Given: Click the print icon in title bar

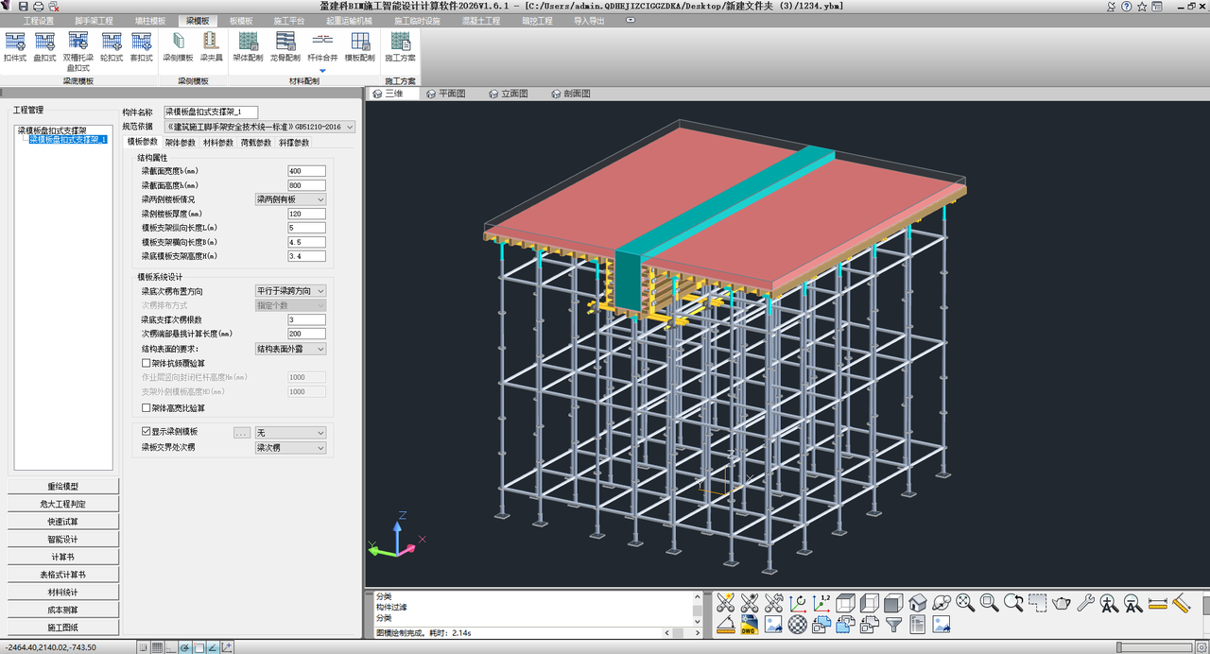Looking at the screenshot, I should tap(38, 7).
